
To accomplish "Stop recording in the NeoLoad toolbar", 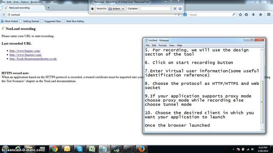I will (x=93, y=8).
